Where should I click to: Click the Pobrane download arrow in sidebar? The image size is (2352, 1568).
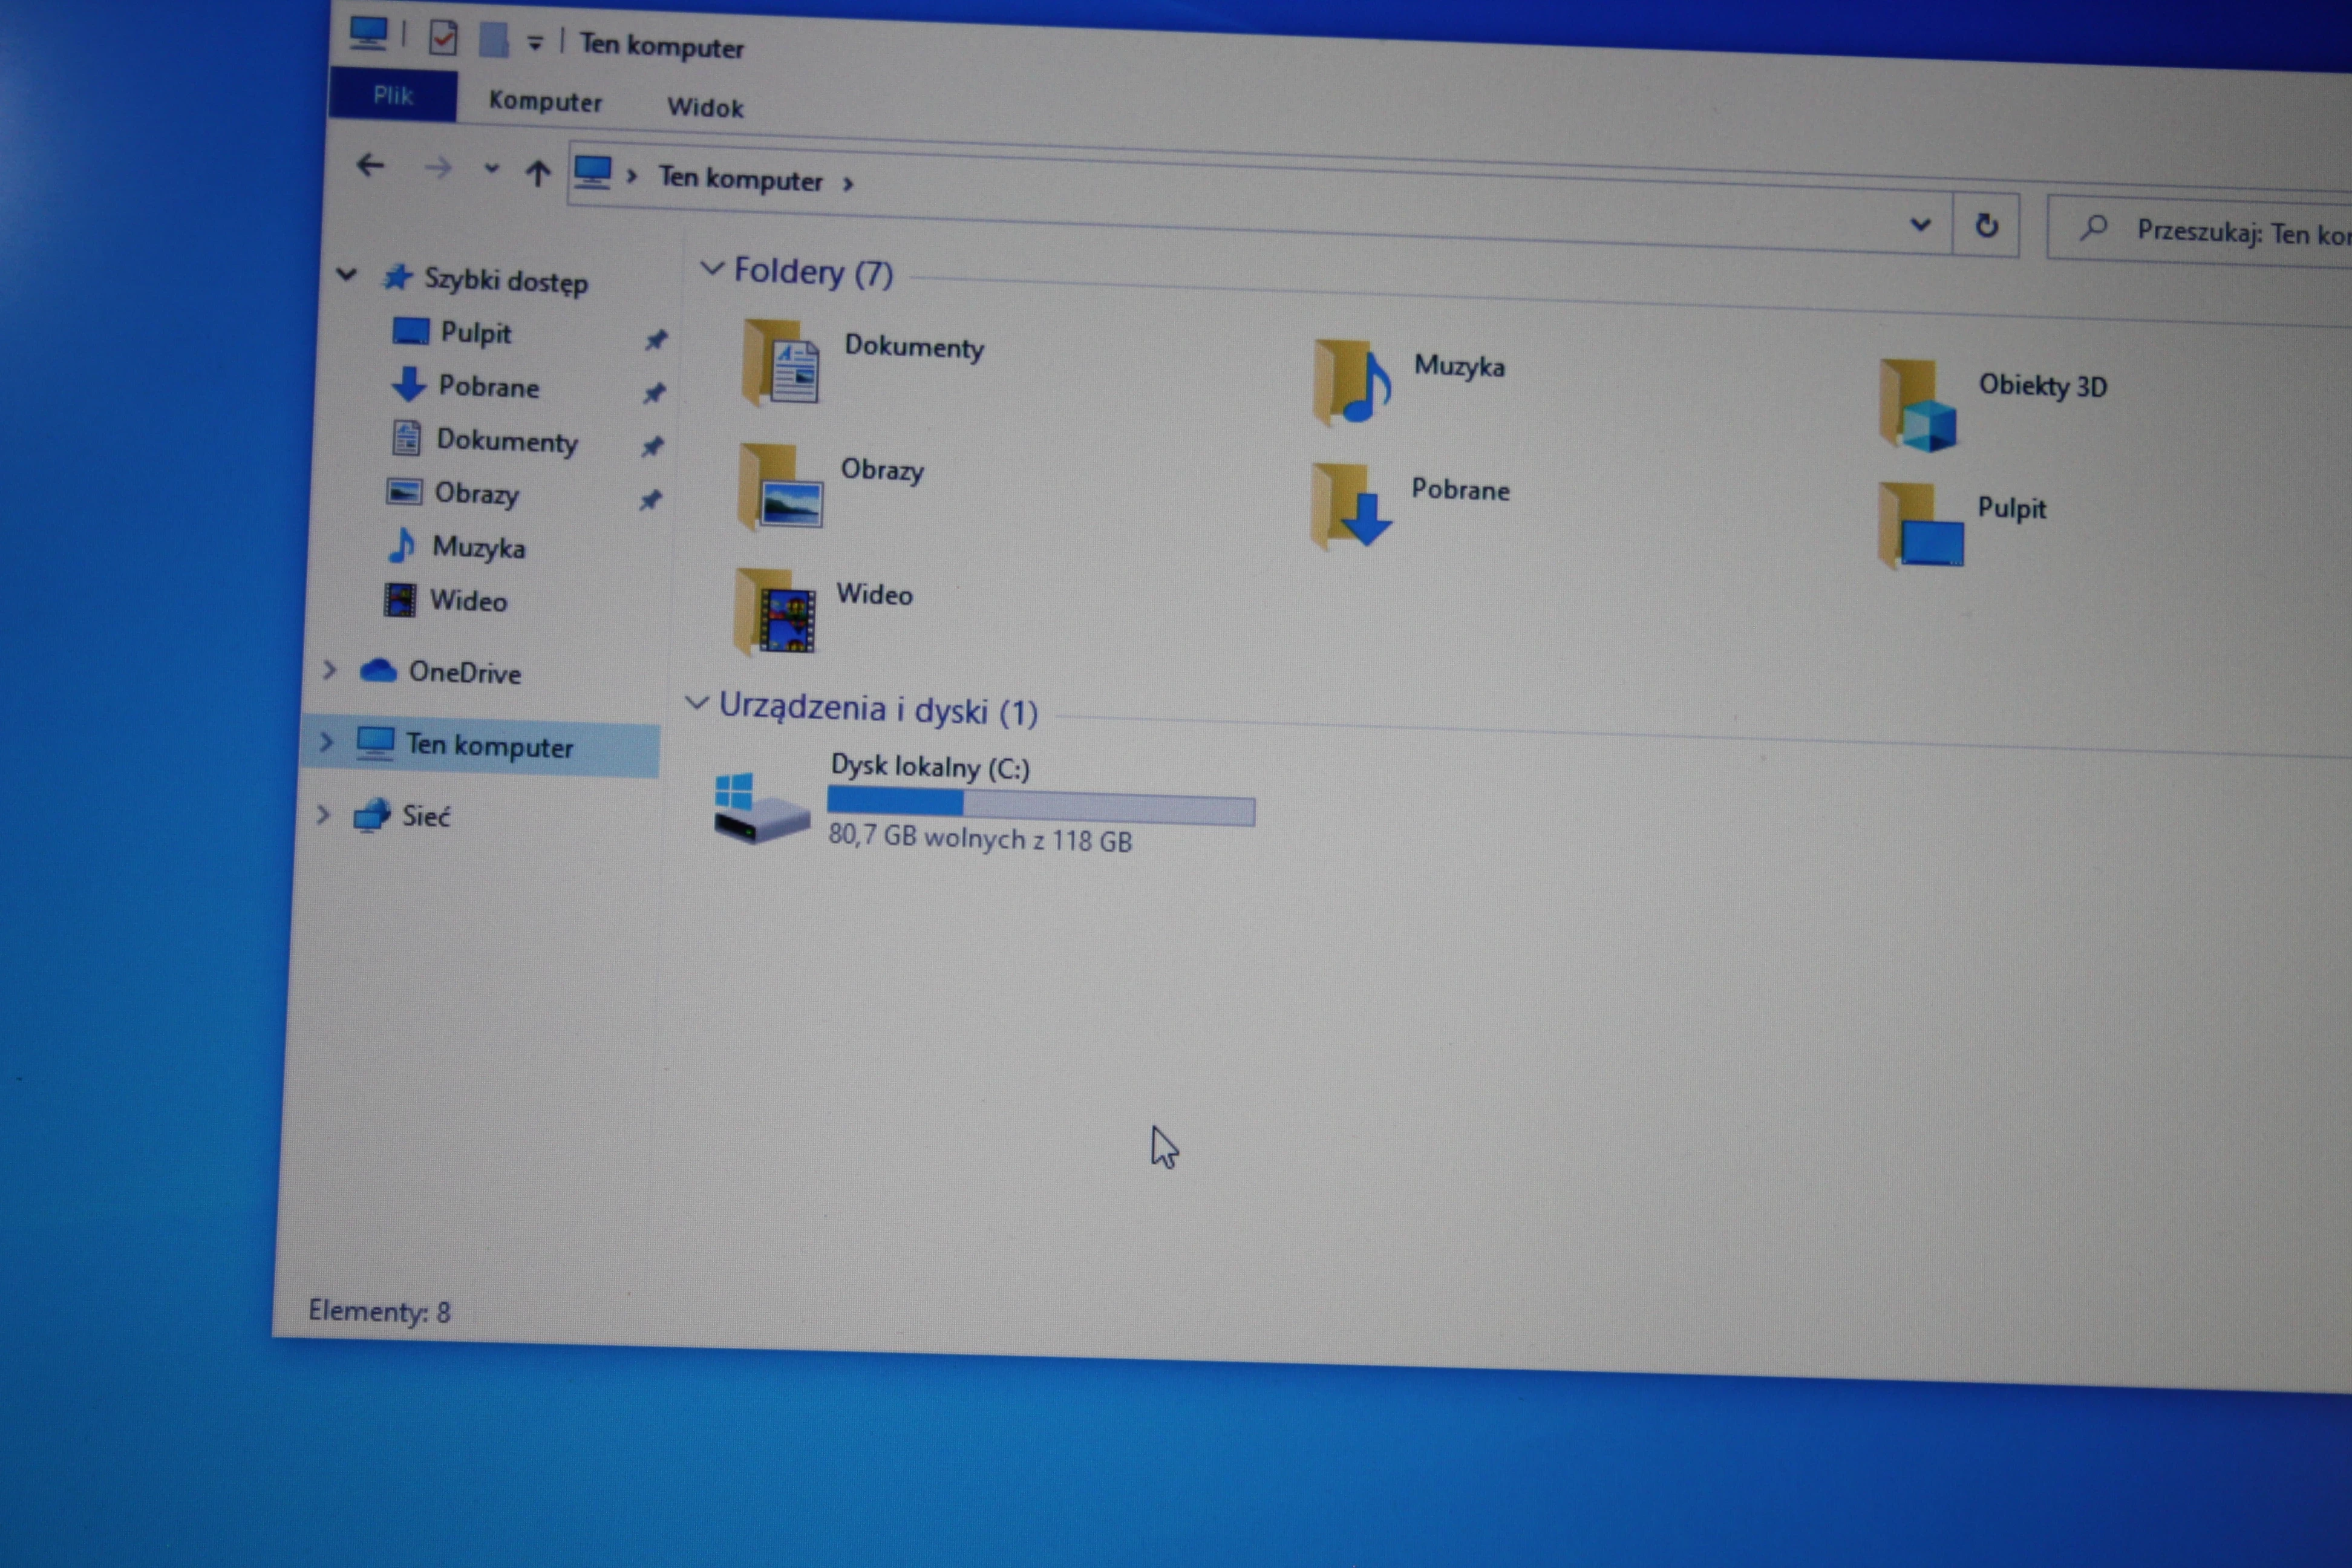409,384
